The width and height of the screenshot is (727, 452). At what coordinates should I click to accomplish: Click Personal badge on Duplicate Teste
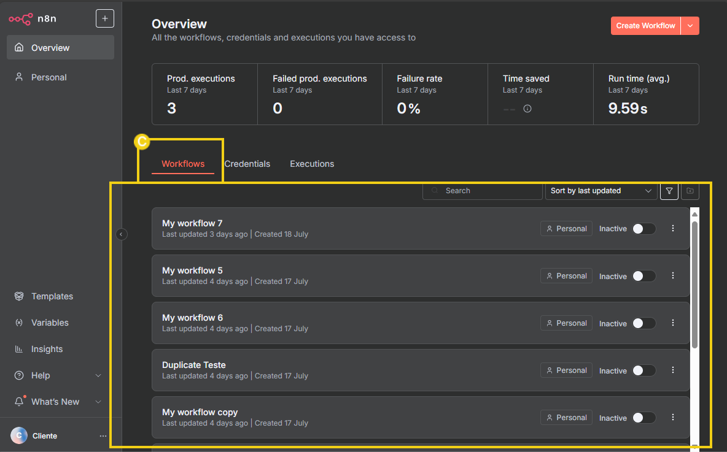click(x=566, y=370)
